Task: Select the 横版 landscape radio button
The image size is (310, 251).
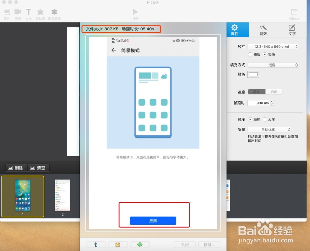Action: 250,54
